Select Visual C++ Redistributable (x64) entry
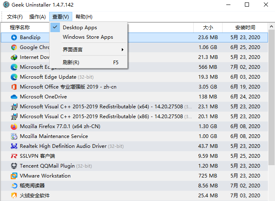The image size is (275, 201). coord(134,107)
